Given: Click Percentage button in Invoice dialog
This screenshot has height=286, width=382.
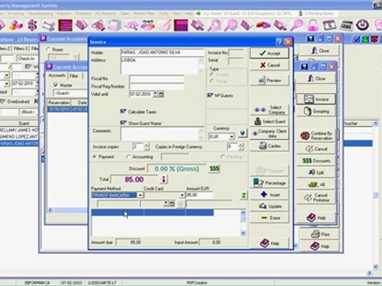Looking at the screenshot, I should (x=269, y=183).
